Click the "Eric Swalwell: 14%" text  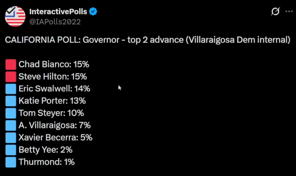pos(54,89)
